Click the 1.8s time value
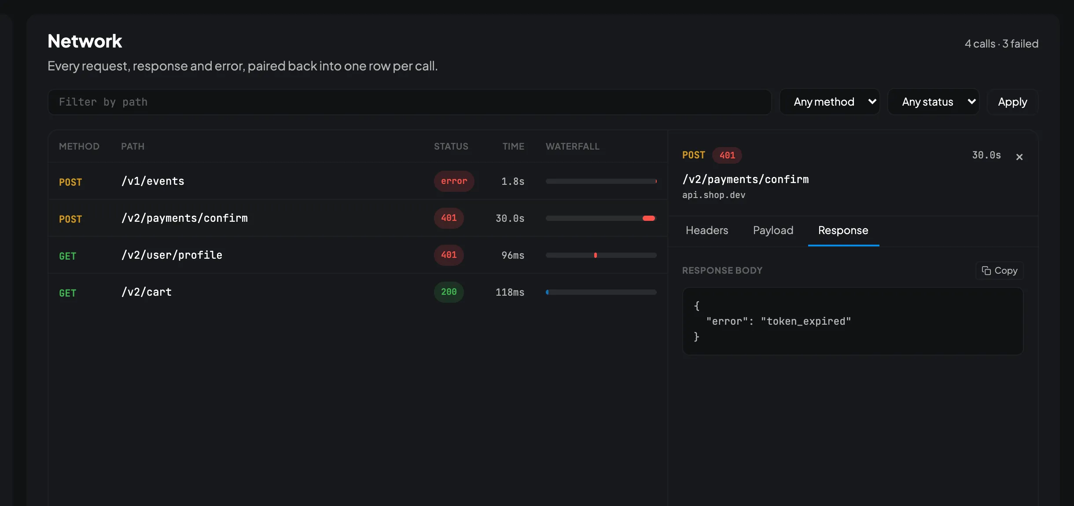 [x=513, y=181]
